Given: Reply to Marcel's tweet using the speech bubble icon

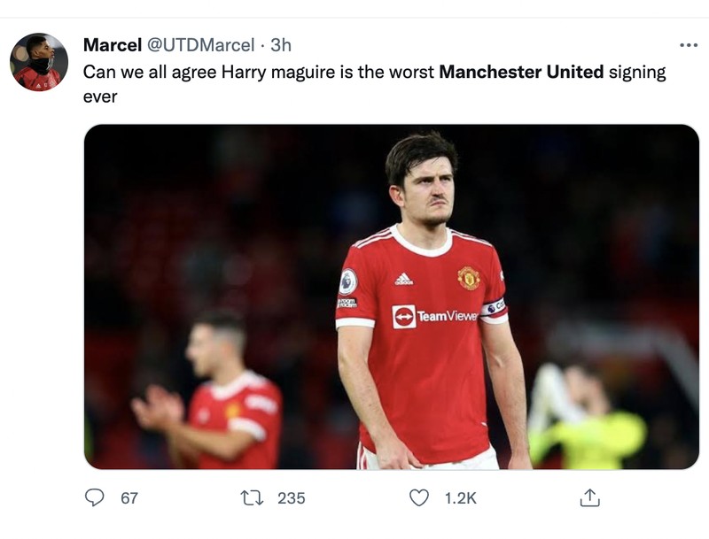Looking at the screenshot, I should pos(96,499).
